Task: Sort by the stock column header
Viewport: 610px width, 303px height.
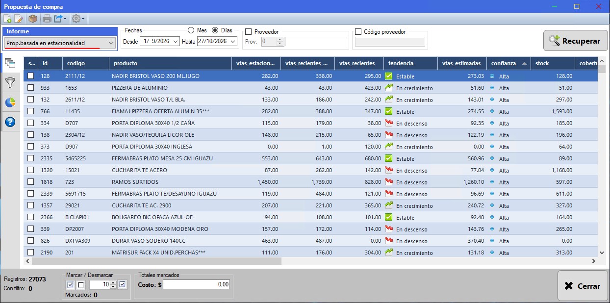Action: coord(553,63)
